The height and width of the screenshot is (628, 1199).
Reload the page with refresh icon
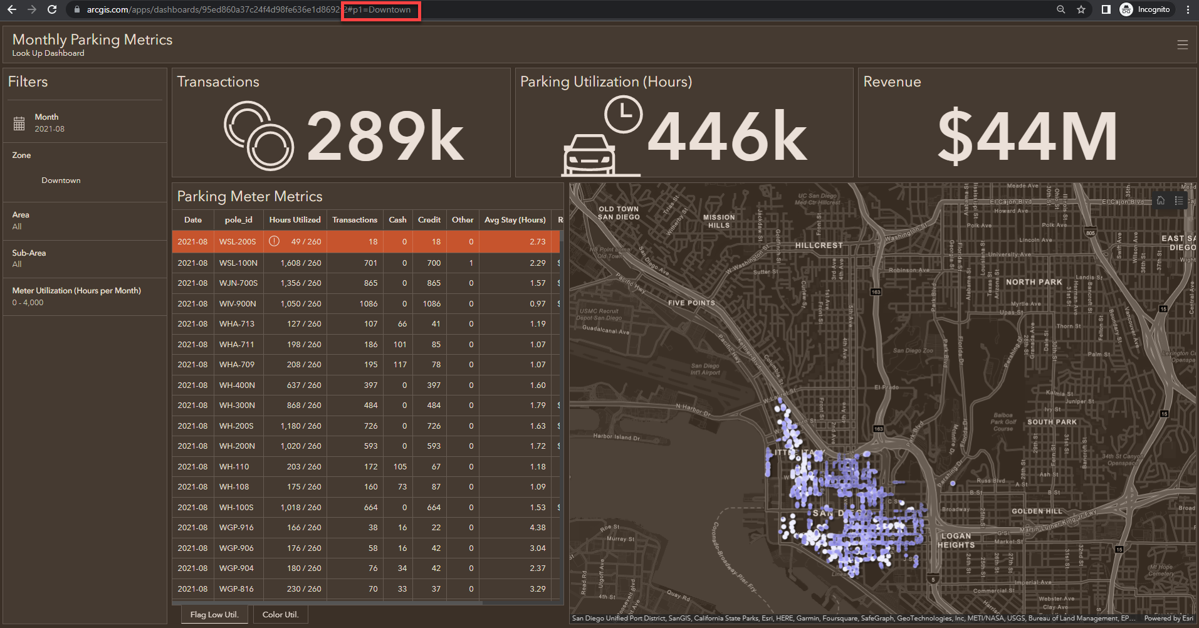[52, 9]
